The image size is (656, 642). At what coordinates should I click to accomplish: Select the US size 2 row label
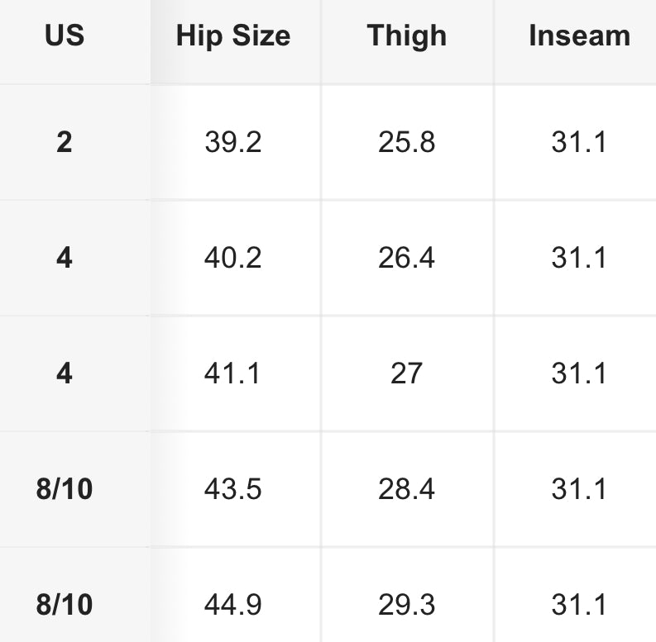[65, 142]
